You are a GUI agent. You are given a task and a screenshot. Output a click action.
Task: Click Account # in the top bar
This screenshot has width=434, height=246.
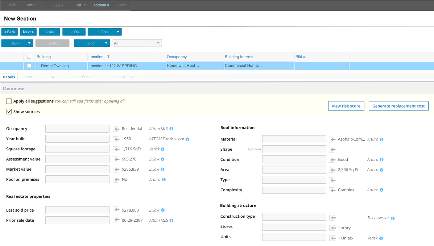click(101, 5)
